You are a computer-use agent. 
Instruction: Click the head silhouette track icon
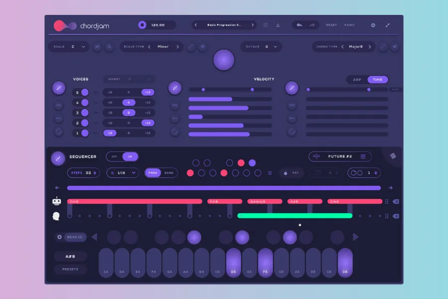57,216
